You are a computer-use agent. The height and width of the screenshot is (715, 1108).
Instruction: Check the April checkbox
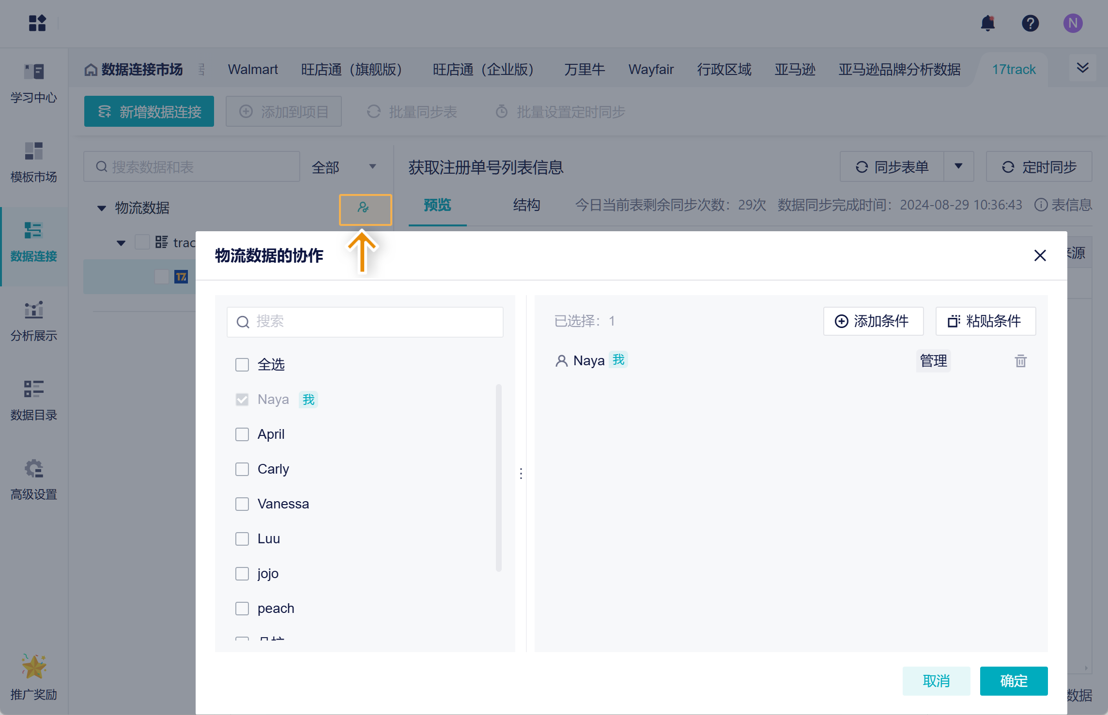[x=242, y=434]
